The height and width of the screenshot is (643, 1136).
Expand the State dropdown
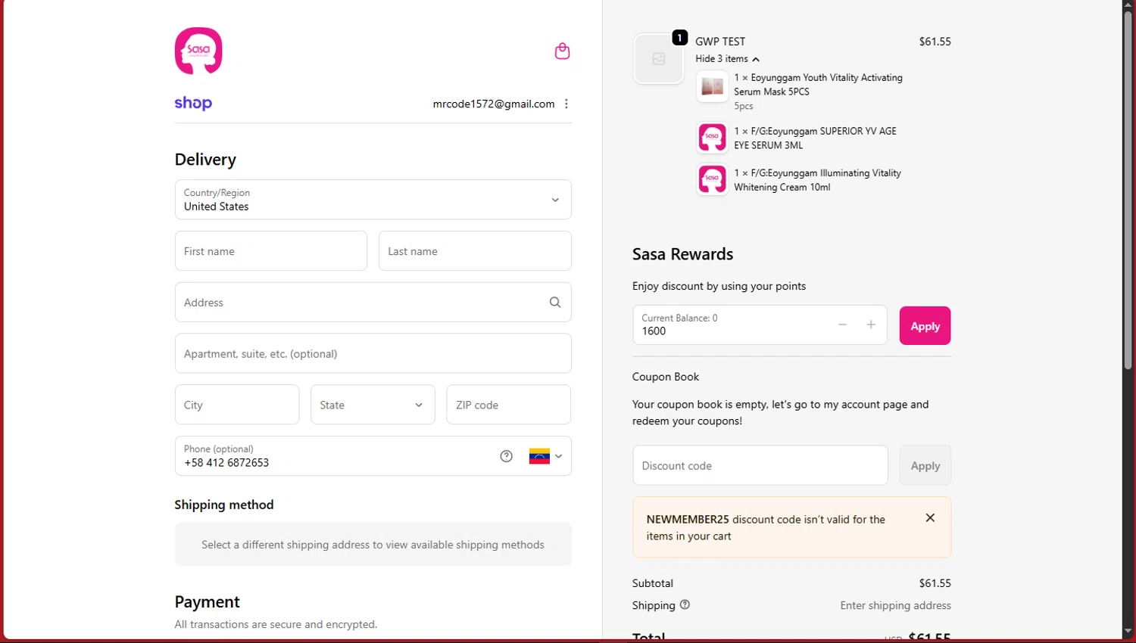pos(373,405)
